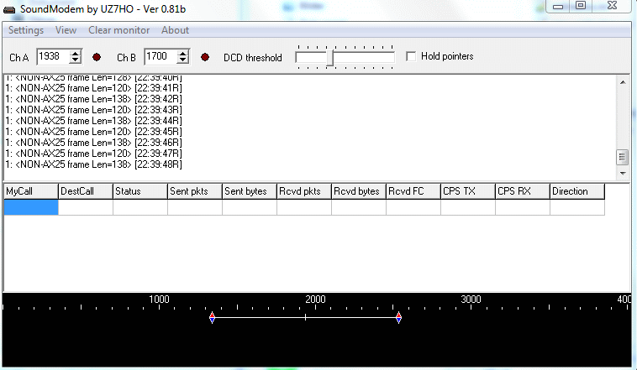This screenshot has width=637, height=370.
Task: Click the Sent bytes column header
Action: click(250, 191)
